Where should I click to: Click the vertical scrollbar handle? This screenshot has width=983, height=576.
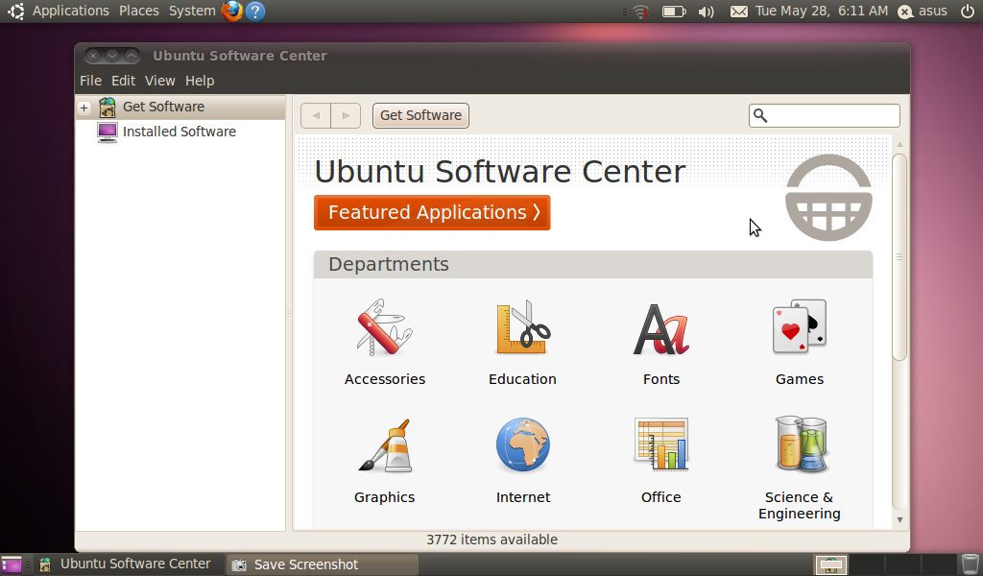(x=899, y=257)
